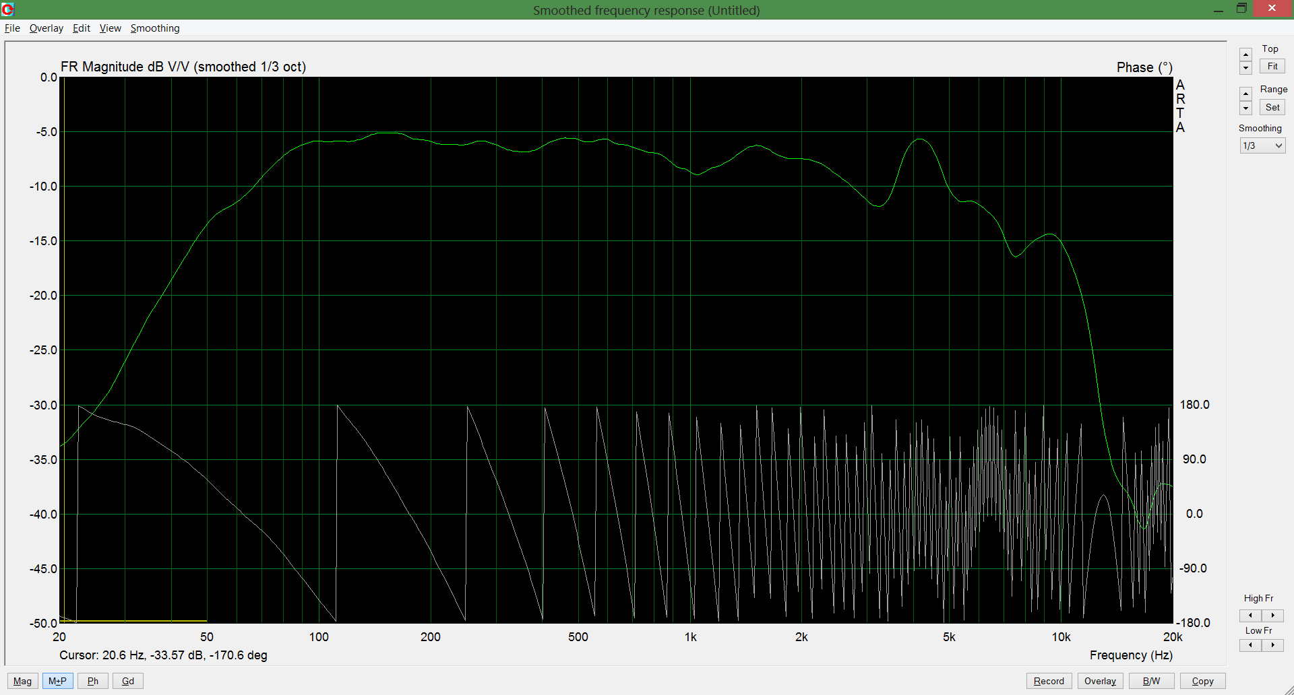Open the Smoothing menu in menu bar

(x=155, y=28)
